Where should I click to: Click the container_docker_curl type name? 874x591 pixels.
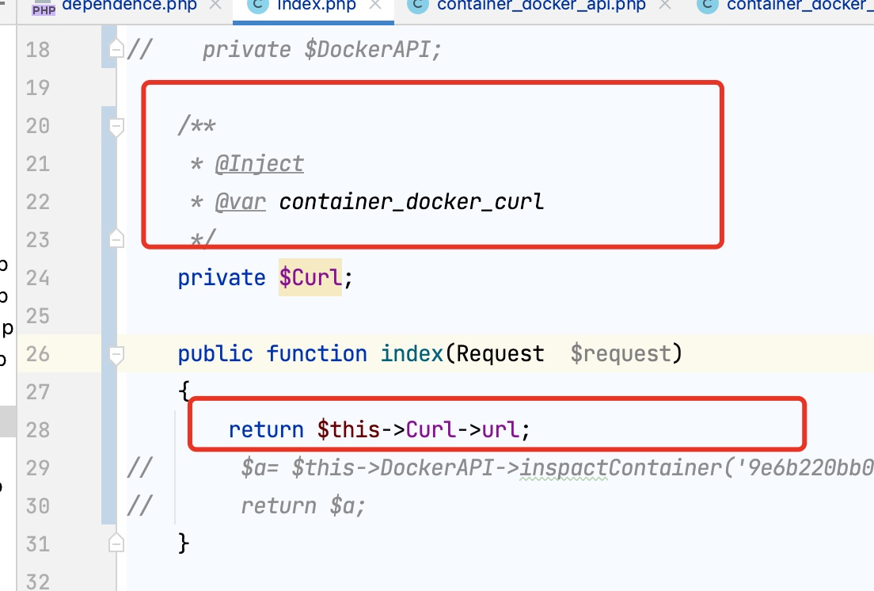click(412, 202)
